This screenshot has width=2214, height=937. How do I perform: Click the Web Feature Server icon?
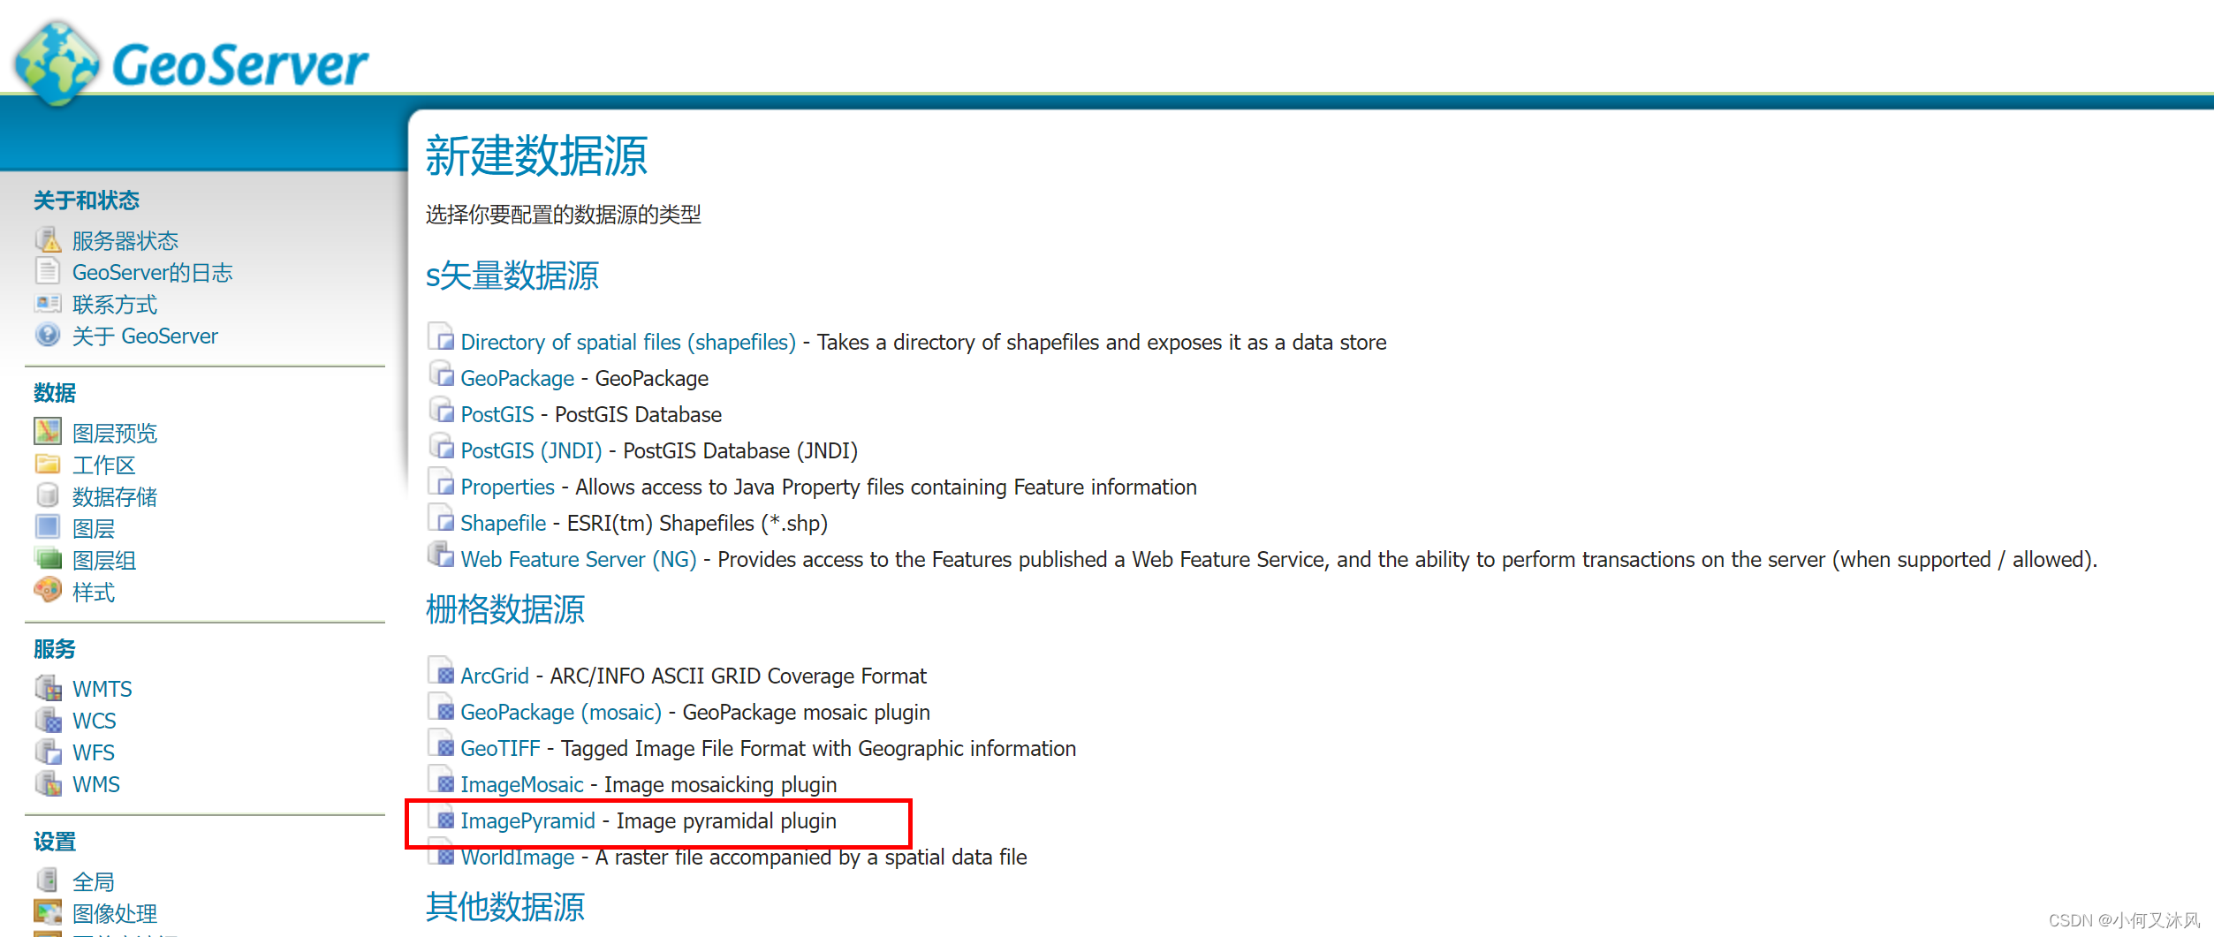click(x=441, y=555)
